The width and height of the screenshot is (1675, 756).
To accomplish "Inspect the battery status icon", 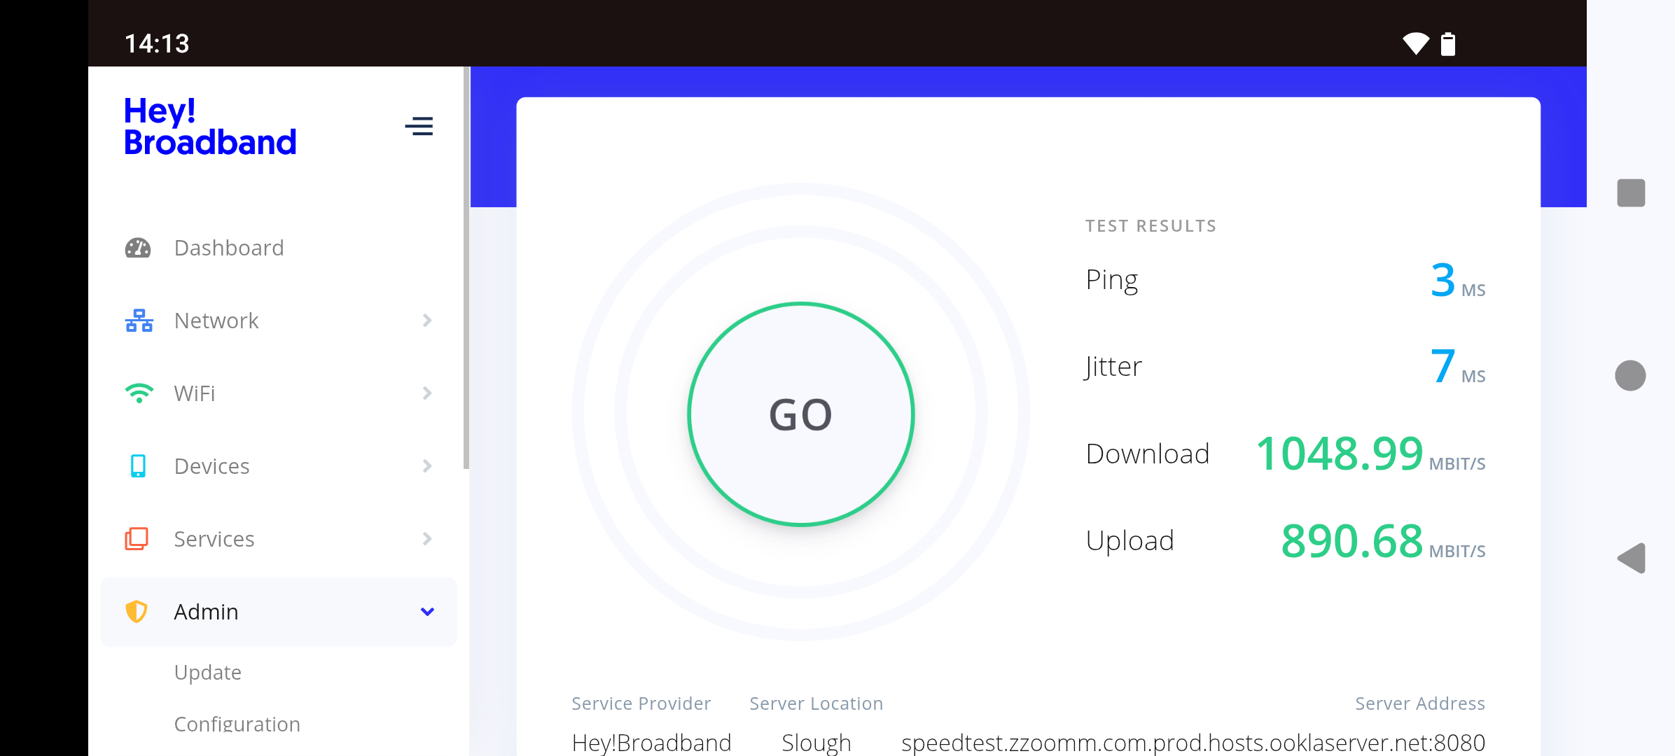I will point(1447,43).
